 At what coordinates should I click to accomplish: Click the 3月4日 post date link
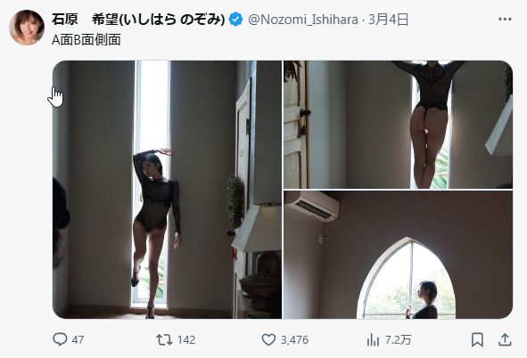[388, 20]
